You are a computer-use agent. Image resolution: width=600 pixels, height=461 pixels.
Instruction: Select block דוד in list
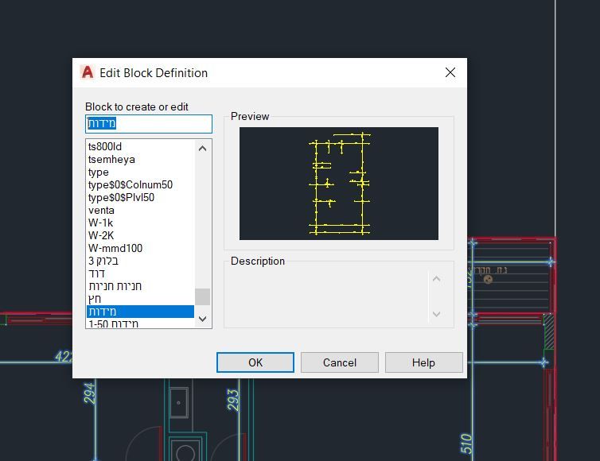[140, 273]
